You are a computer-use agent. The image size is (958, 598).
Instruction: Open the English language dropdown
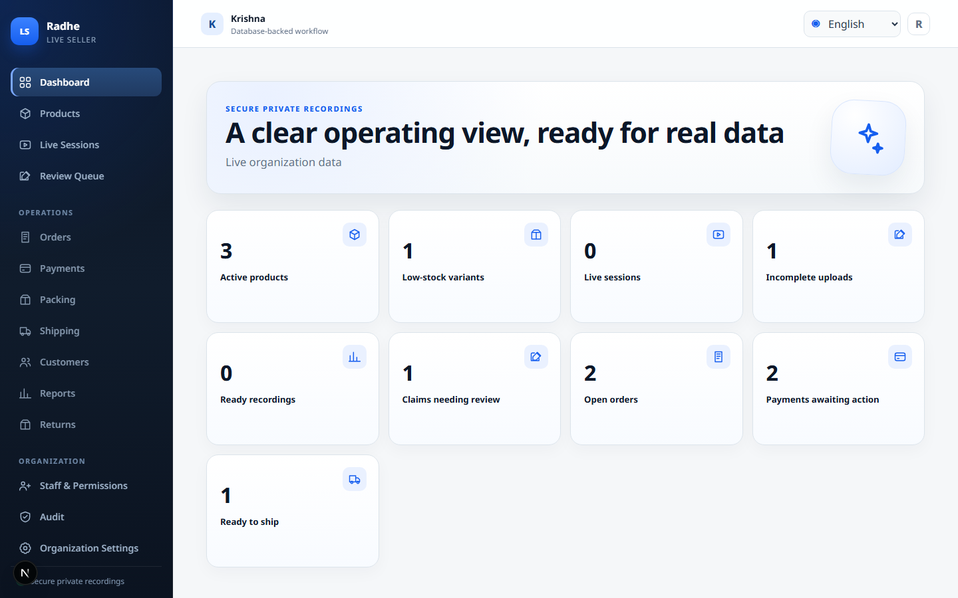coord(852,24)
